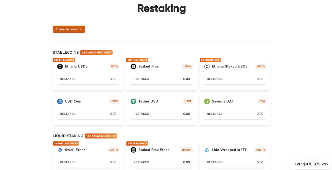
Task: Click the Ethena Staked USDe token icon
Action: point(207,66)
